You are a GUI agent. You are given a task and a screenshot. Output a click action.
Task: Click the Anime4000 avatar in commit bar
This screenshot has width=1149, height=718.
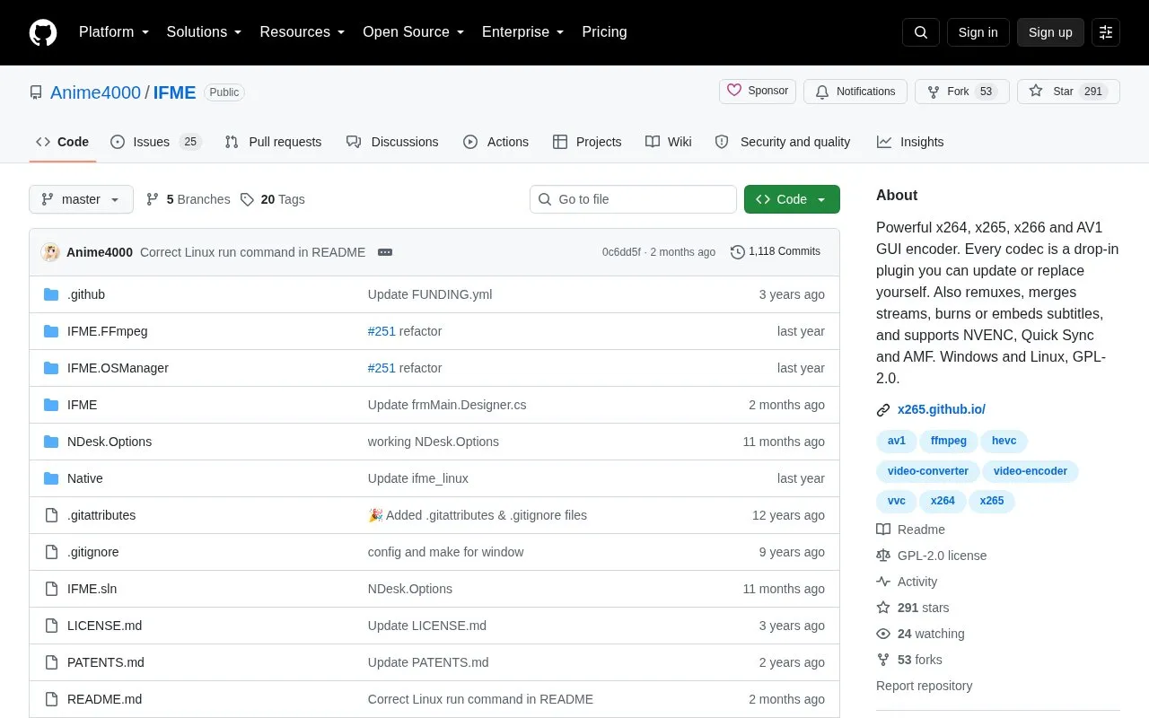tap(50, 252)
